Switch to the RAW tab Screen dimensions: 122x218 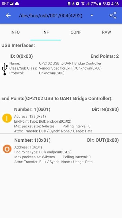tap(107, 32)
